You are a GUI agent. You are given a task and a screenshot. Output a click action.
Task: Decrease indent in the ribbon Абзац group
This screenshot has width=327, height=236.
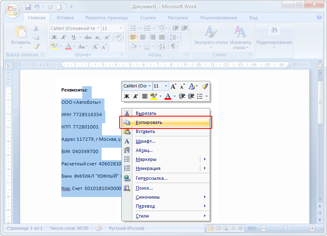click(x=175, y=28)
